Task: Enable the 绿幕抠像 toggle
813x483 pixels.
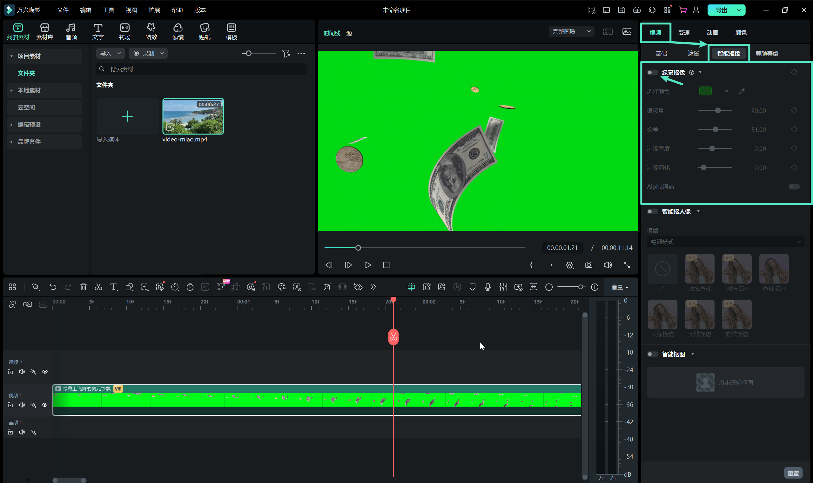Action: [652, 72]
